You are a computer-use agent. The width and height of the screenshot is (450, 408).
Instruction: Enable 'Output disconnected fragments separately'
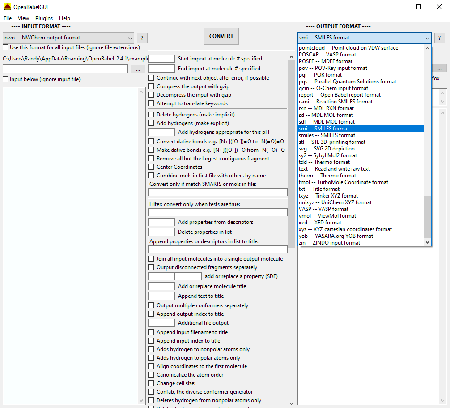[151, 267]
